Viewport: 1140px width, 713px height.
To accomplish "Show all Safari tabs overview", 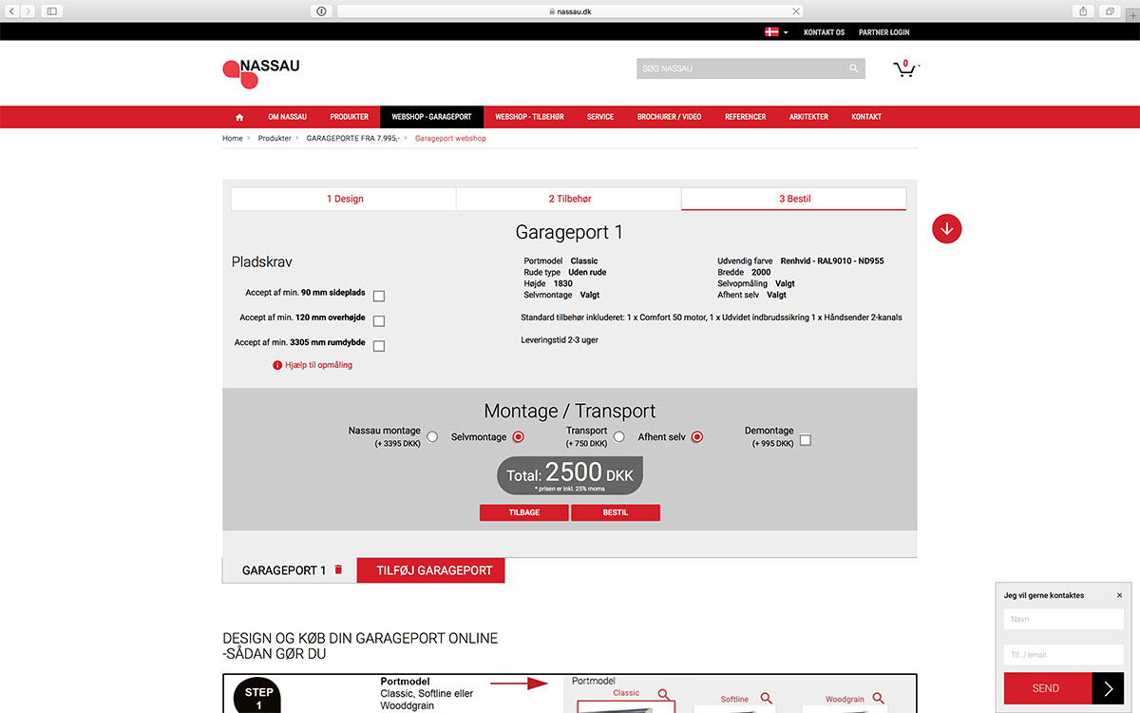I will point(1110,11).
